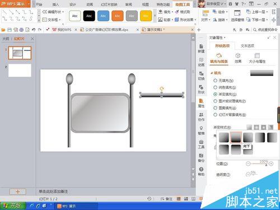This screenshot has height=210, width=280.
Task: Click the rotation handle above the selected bar
Action: point(162,88)
